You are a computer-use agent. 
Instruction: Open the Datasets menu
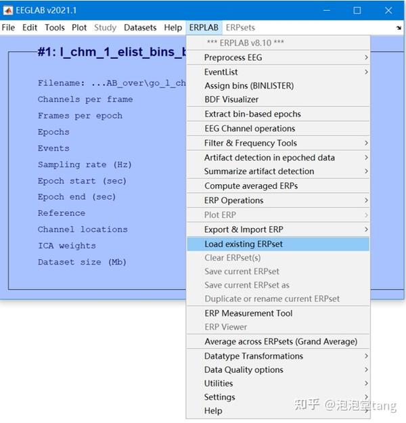140,28
